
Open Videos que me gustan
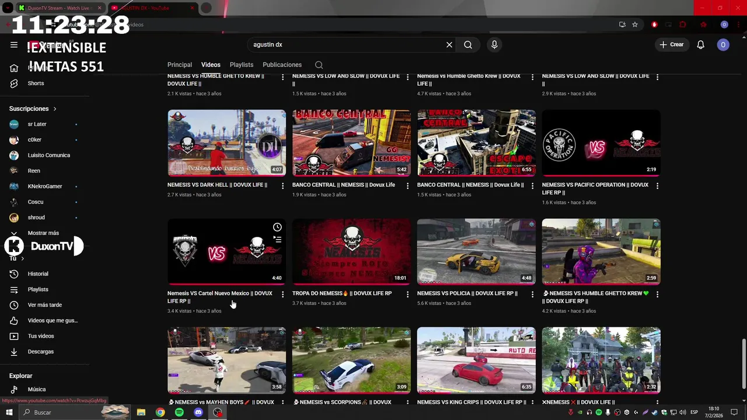click(x=53, y=320)
